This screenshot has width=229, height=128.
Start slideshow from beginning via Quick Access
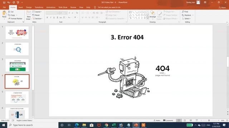point(18,2)
